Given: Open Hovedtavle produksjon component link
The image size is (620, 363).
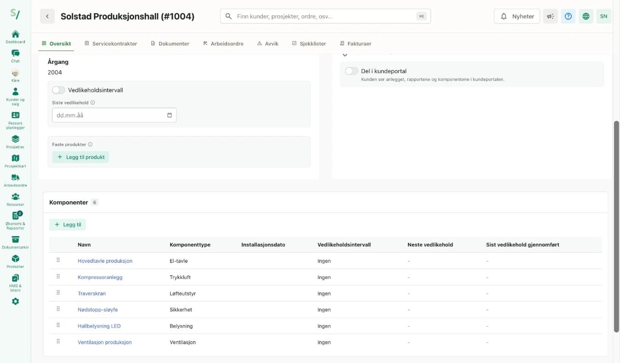Looking at the screenshot, I should coord(105,261).
